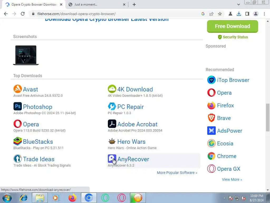Open the Windows Start button
This screenshot has height=203, width=270.
[7, 198]
